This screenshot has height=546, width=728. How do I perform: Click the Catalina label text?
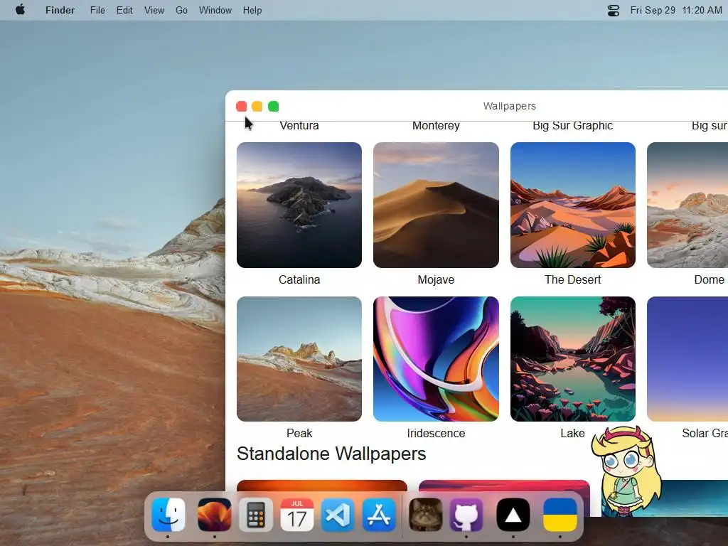coord(299,279)
